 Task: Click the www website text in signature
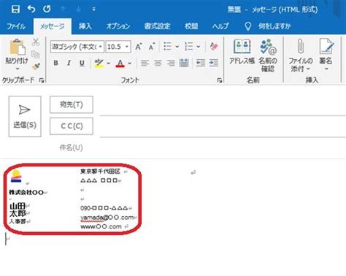pyautogui.click(x=101, y=226)
